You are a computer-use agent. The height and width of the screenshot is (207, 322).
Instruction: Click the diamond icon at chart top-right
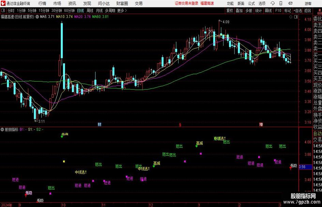(291, 17)
